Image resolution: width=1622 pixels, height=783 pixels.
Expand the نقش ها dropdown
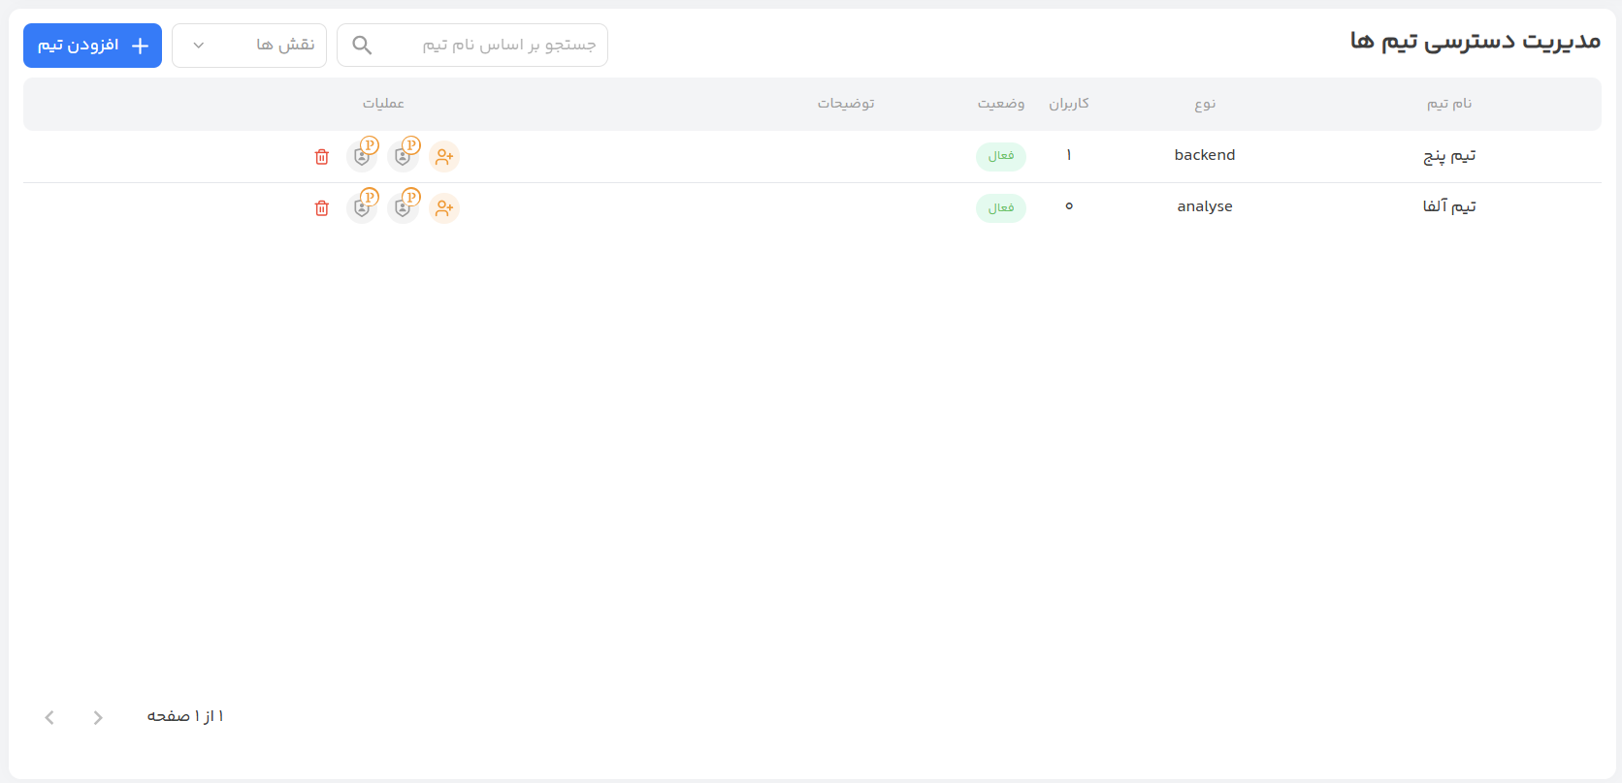[x=249, y=46]
